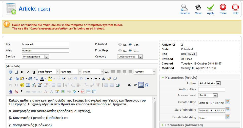Expand Parameters (Advanced) panel
Viewport: 243px width, 128px height.
184,125
